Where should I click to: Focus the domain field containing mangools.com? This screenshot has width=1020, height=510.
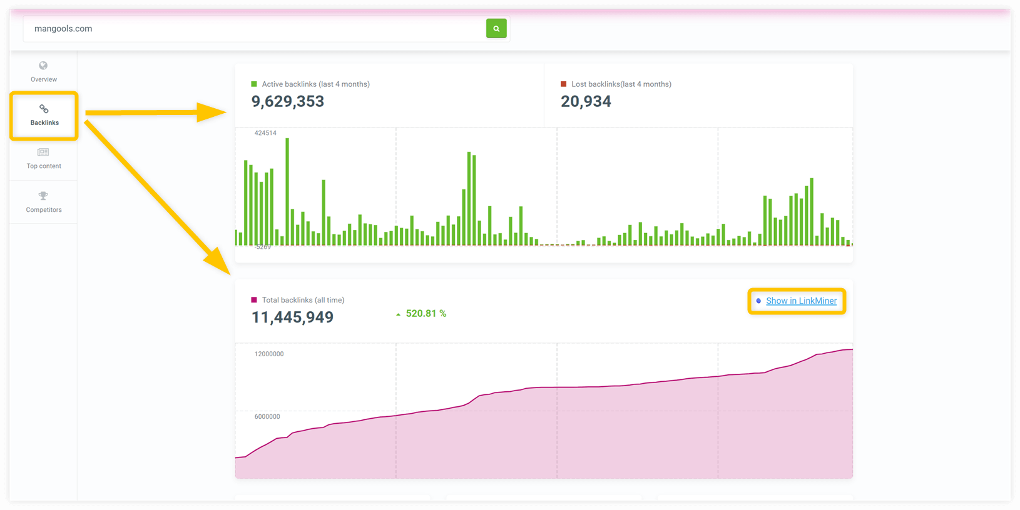[250, 29]
